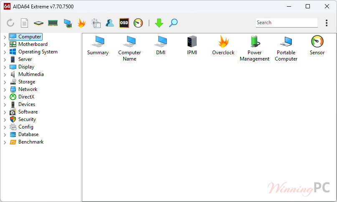Image resolution: width=337 pixels, height=202 pixels.
Task: Click the green download arrow icon
Action: point(159,23)
